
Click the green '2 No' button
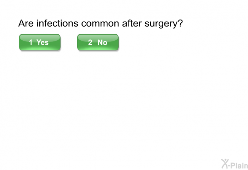coord(98,42)
